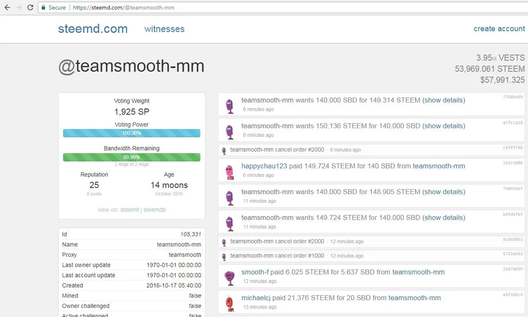Click robot avatar of 150.136 STEEM order
The height and width of the screenshot is (317, 528).
coord(230,131)
